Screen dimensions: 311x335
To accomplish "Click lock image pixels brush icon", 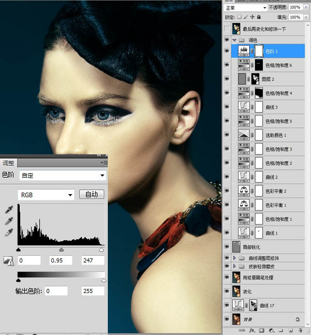I will [x=246, y=17].
